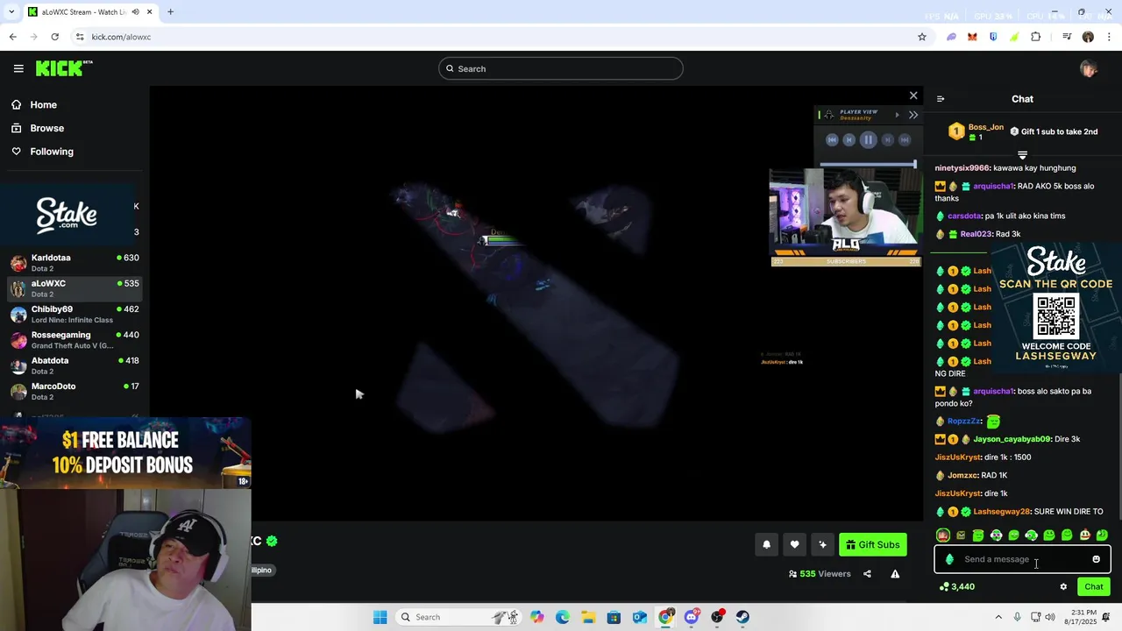Open File Explorer from taskbar

(587, 617)
